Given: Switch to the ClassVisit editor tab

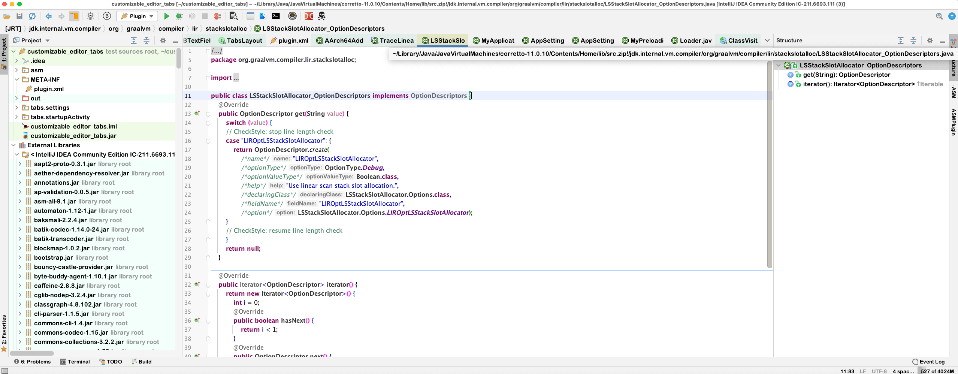Looking at the screenshot, I should 738,40.
